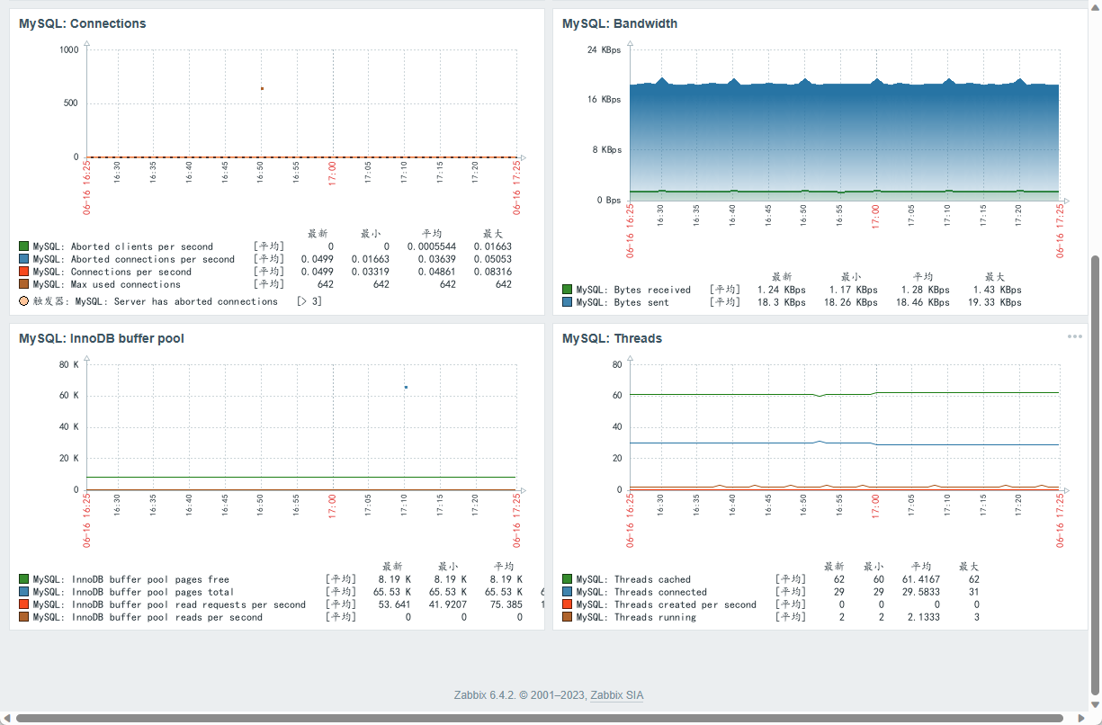Click the green Aborted clients per second swatch
The height and width of the screenshot is (725, 1102).
pos(24,246)
